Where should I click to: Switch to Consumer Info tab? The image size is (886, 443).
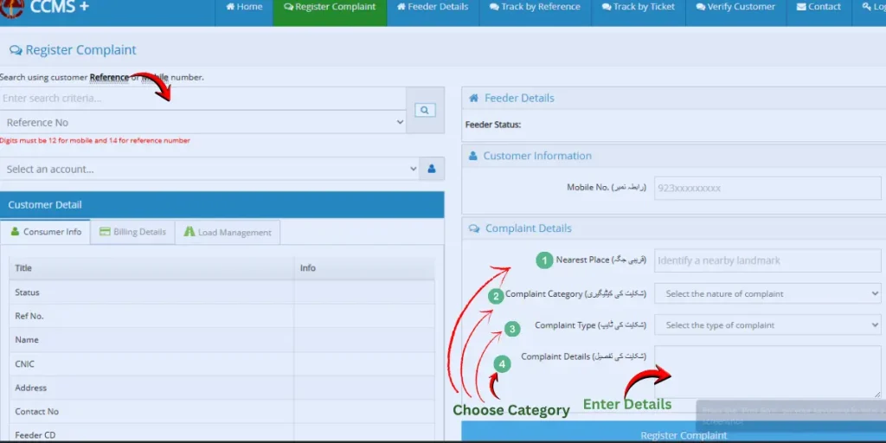tap(46, 232)
